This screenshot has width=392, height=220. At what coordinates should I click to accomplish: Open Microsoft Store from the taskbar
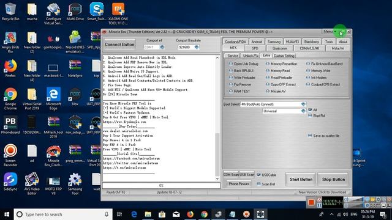[x=162, y=215]
